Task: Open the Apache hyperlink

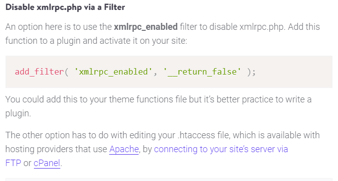Action: click(x=124, y=149)
